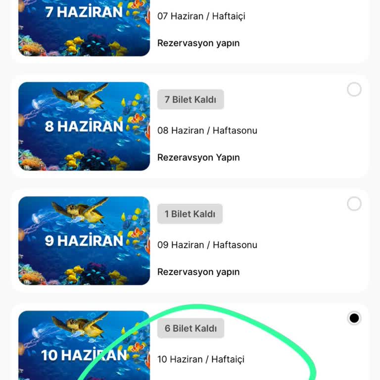Click the '6 Bilet Kaldı' badge
The width and height of the screenshot is (380, 380).
tap(190, 328)
